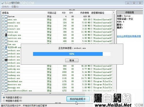Click the kxescore.exe process icon

[x=6, y=84]
